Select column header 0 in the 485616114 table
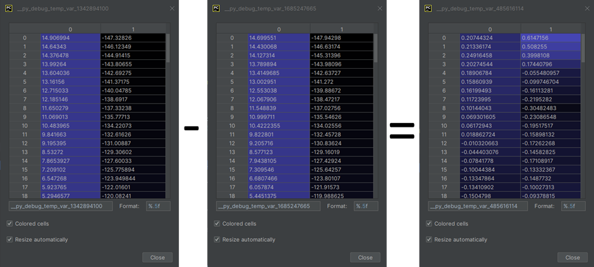The image size is (594, 267). tap(490, 29)
